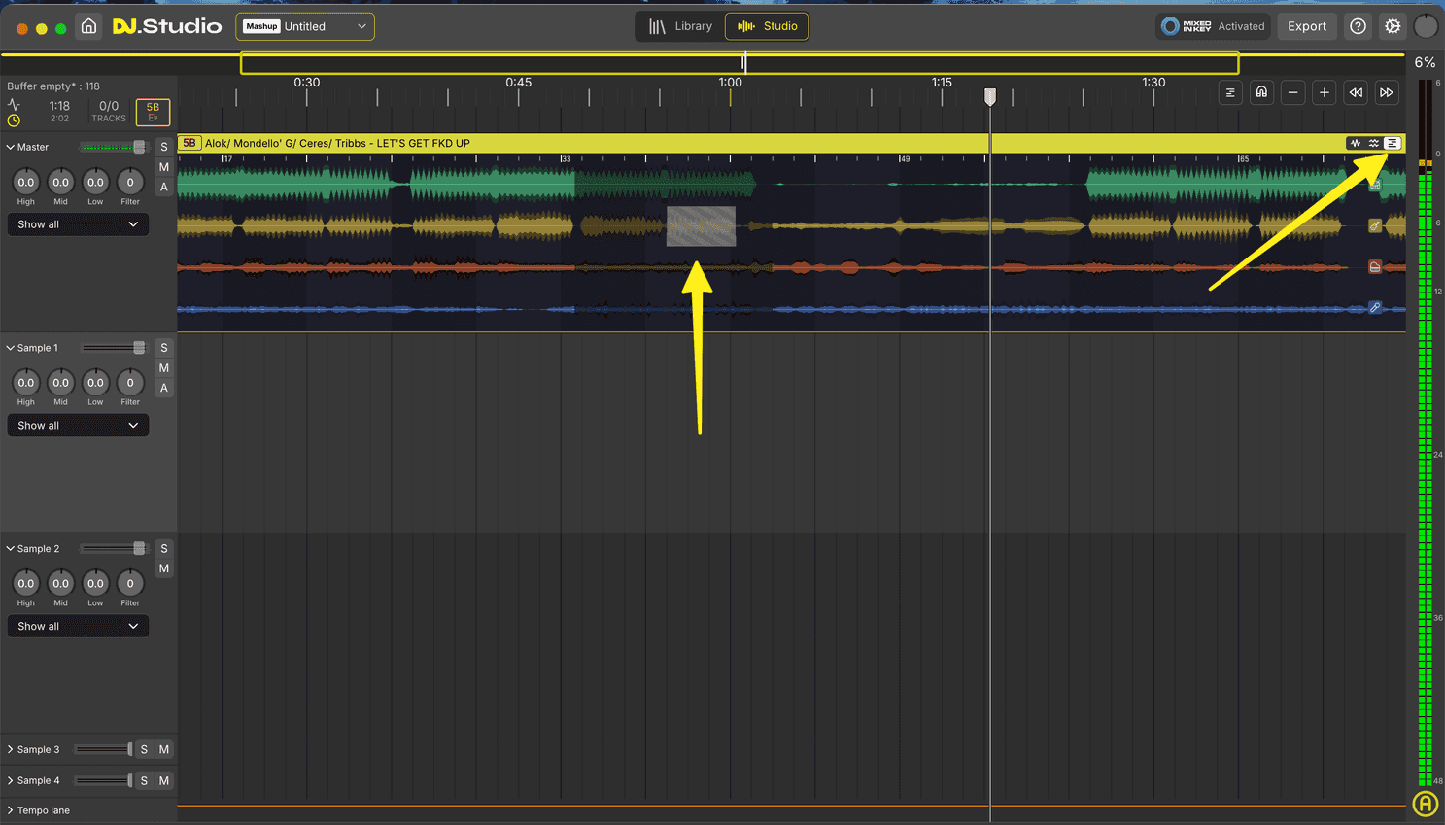Zoom in timeline with plus button
This screenshot has height=825, width=1445.
point(1324,92)
